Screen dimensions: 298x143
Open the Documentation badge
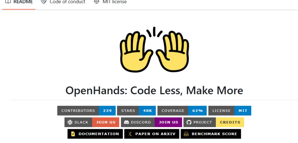(x=95, y=134)
